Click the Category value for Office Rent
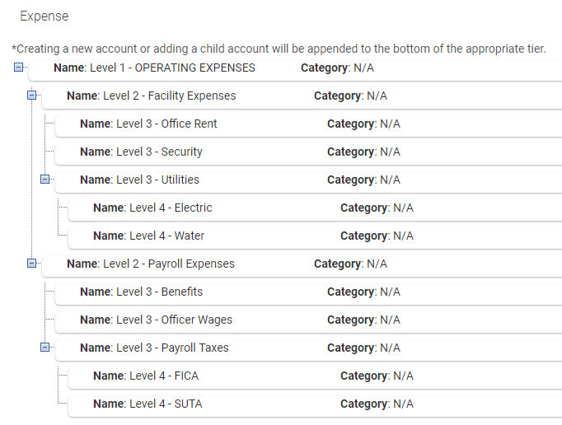 [x=390, y=124]
